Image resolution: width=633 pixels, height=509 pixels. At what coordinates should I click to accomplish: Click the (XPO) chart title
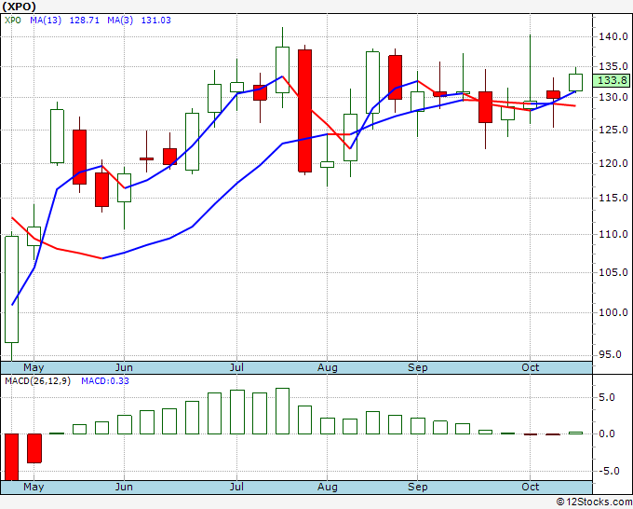(x=19, y=7)
